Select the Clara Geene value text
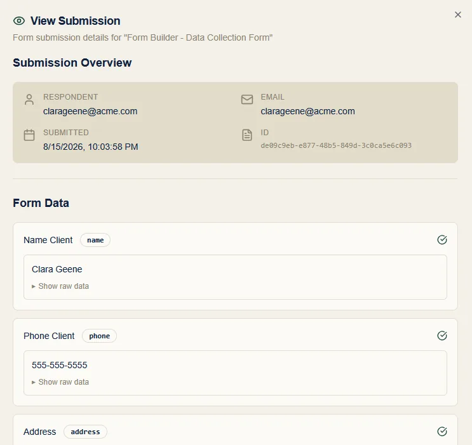 pyautogui.click(x=57, y=269)
